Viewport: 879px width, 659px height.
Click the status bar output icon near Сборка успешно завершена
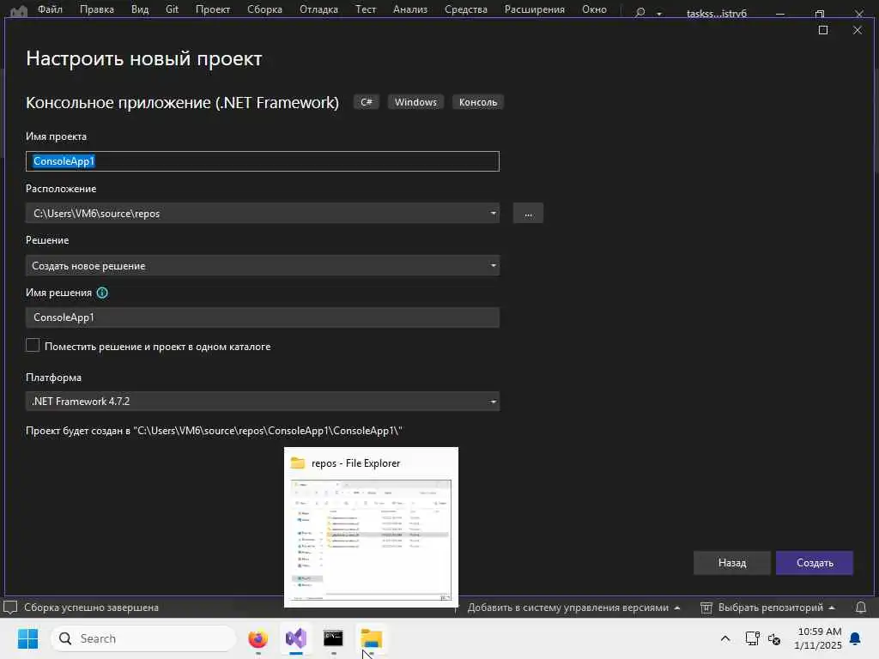pyautogui.click(x=10, y=608)
